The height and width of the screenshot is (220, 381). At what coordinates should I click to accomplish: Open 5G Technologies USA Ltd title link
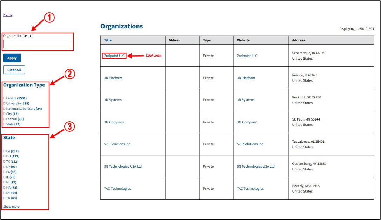(x=123, y=167)
